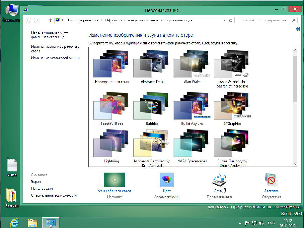Click the scroll down arrow in themes list
Viewport: 304px width, 228px height.
pos(295,164)
